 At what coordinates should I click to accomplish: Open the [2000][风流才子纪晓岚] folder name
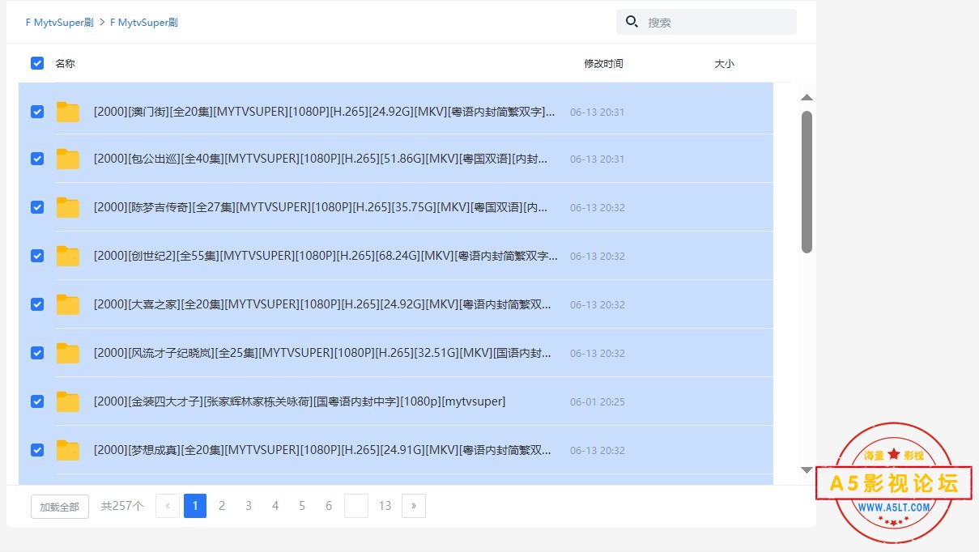point(323,353)
